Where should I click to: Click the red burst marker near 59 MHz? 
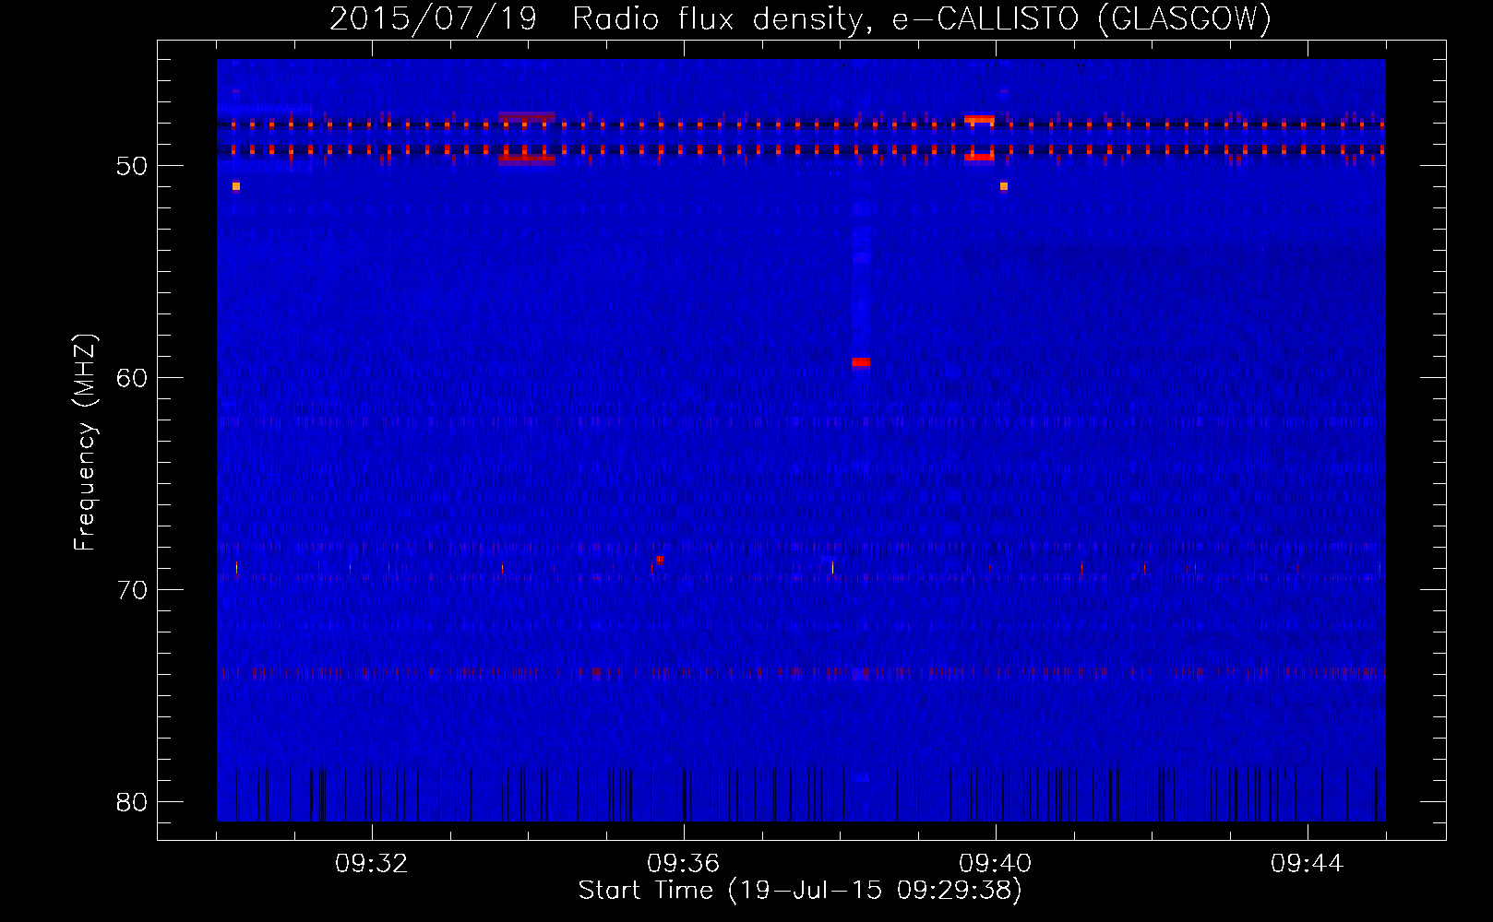tap(861, 362)
